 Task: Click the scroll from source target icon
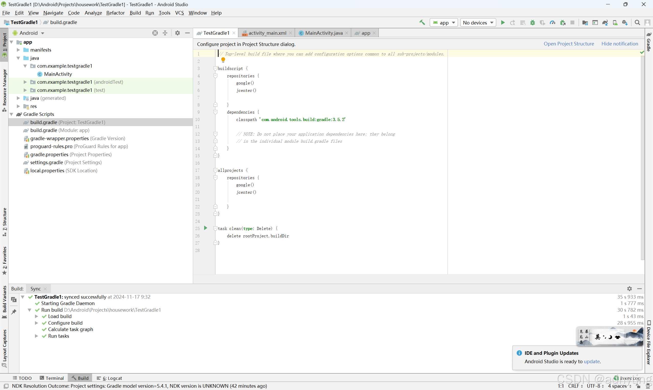click(155, 33)
